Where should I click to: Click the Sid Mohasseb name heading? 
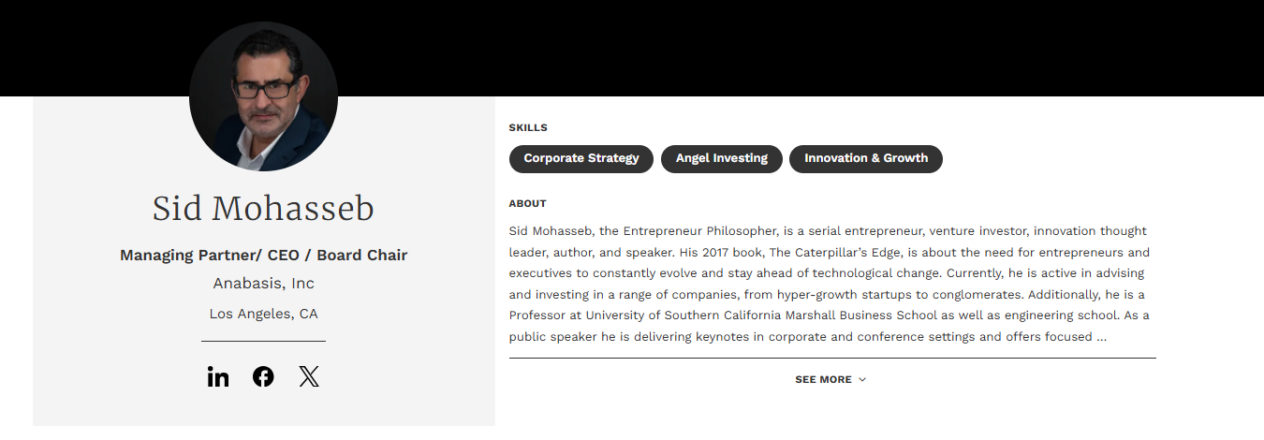[263, 209]
